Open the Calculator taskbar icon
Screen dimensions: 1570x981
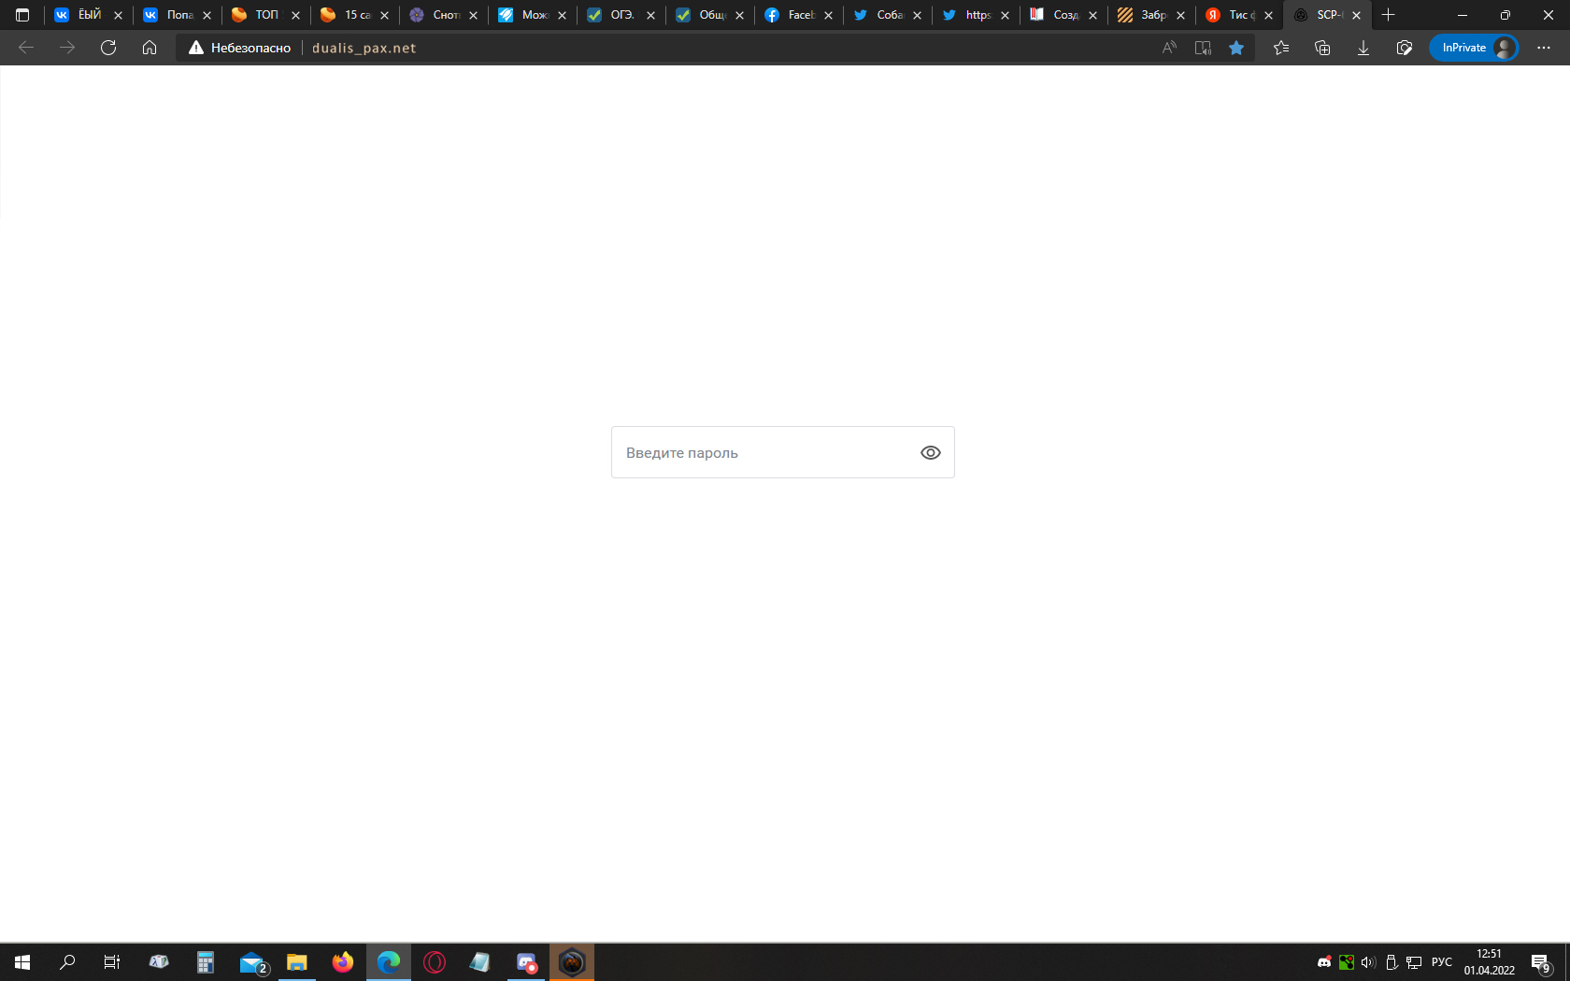[206, 961]
